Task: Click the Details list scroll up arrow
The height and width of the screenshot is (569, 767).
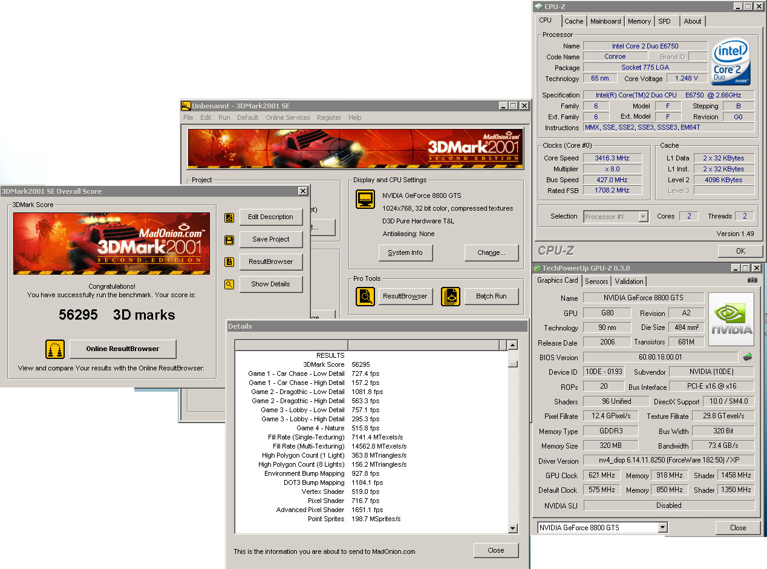Action: (513, 345)
